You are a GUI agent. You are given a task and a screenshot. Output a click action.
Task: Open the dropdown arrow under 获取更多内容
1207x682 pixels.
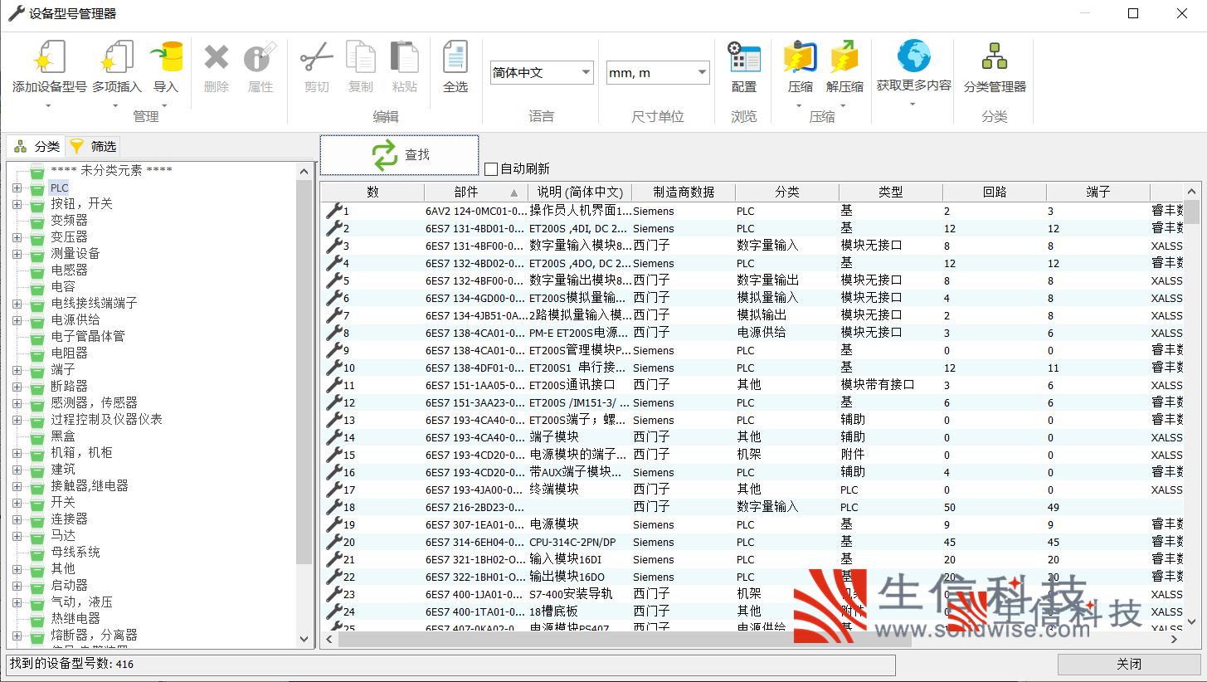click(913, 104)
